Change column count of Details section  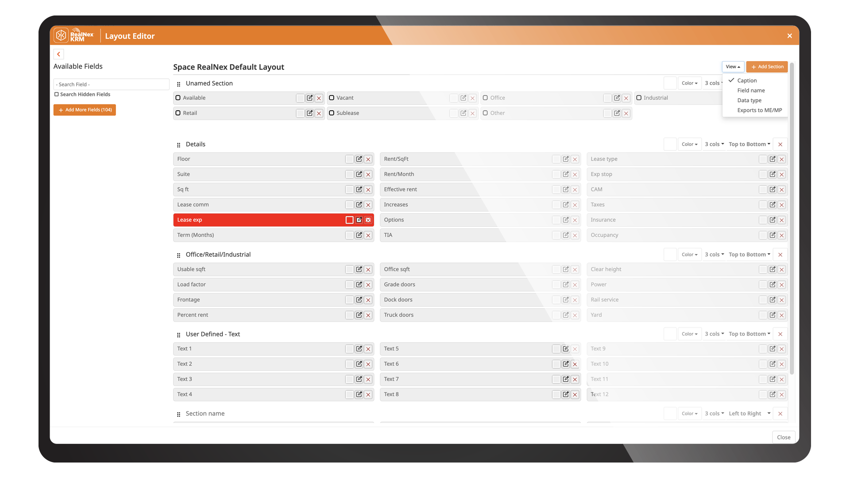pyautogui.click(x=714, y=144)
